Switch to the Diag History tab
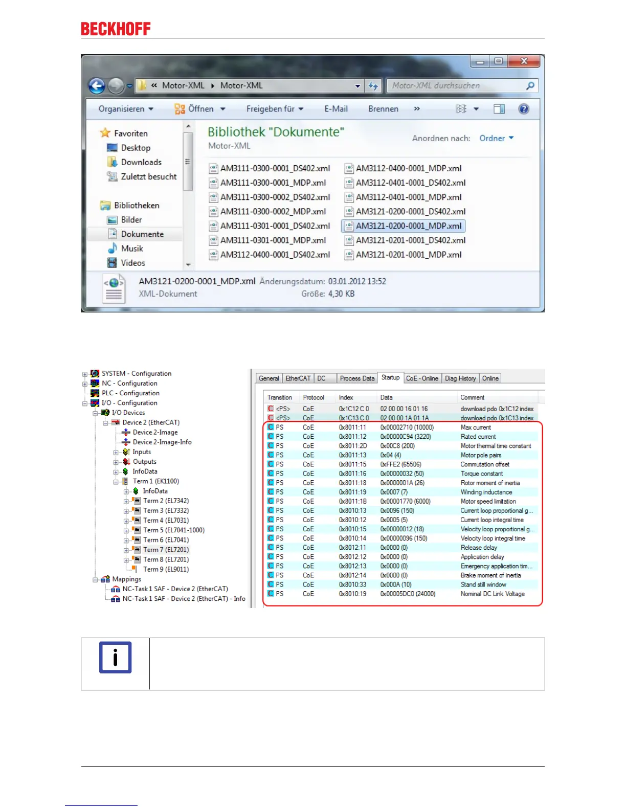 click(460, 378)
